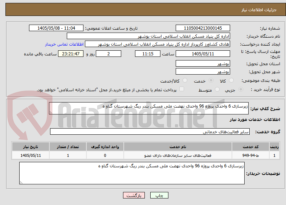Click the نوع فرآیند خرید label

[x=265, y=89]
